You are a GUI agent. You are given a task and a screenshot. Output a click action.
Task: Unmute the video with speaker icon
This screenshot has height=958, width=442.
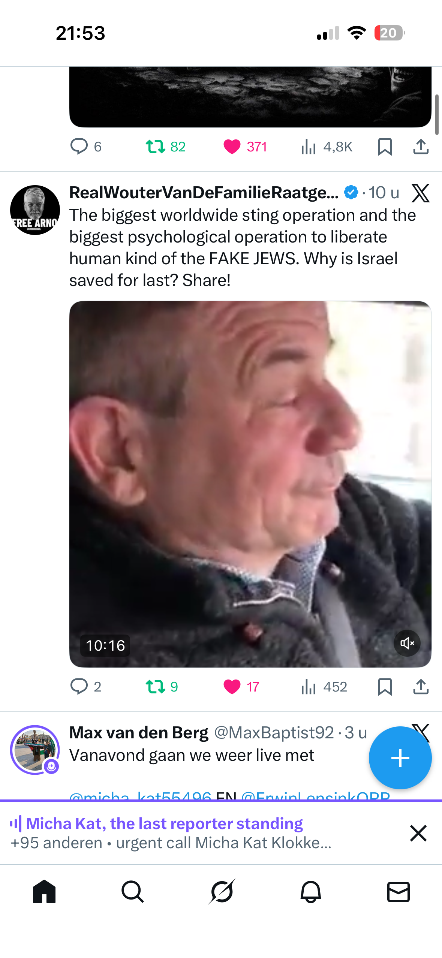[407, 643]
